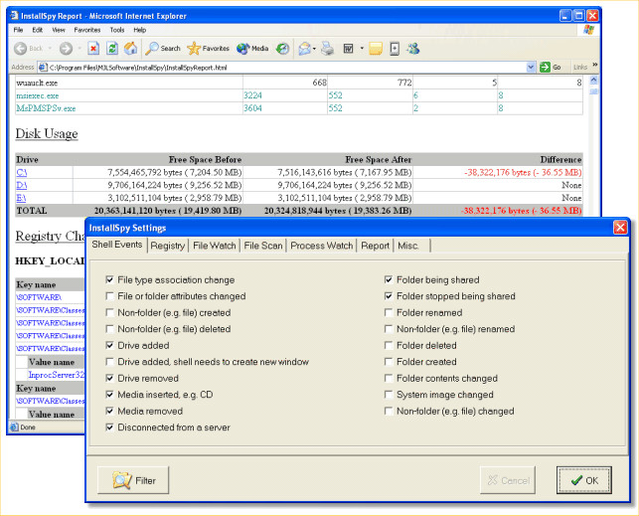Open History icon in IE toolbar
This screenshot has height=516, width=639.
pyautogui.click(x=282, y=49)
